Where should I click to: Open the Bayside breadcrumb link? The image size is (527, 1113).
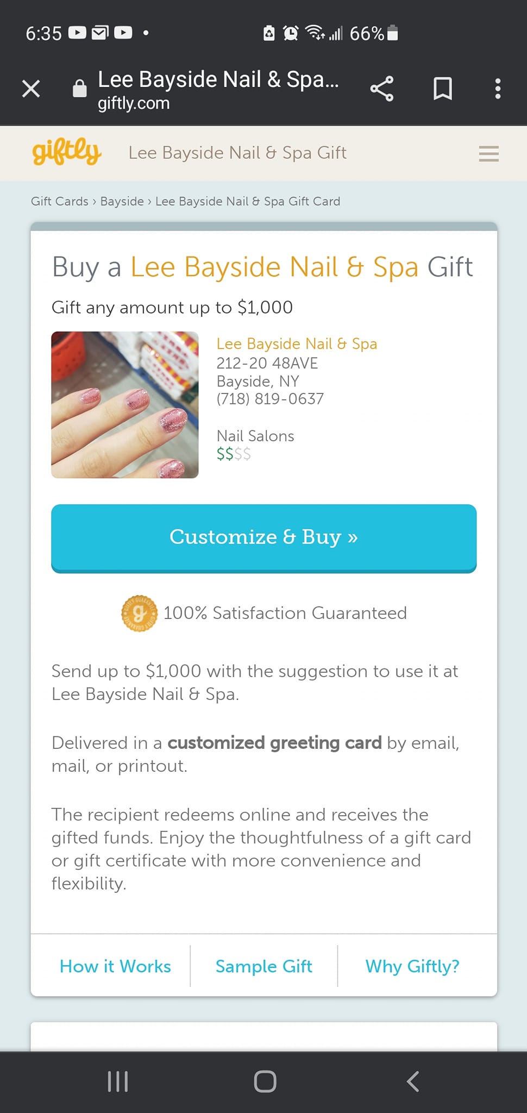click(x=122, y=201)
